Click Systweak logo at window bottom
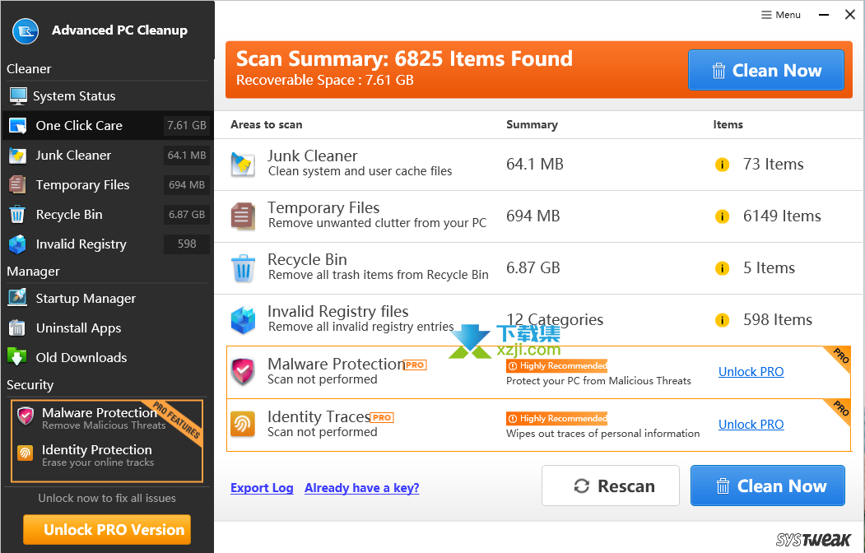Viewport: 865px width, 553px height. pos(813,540)
